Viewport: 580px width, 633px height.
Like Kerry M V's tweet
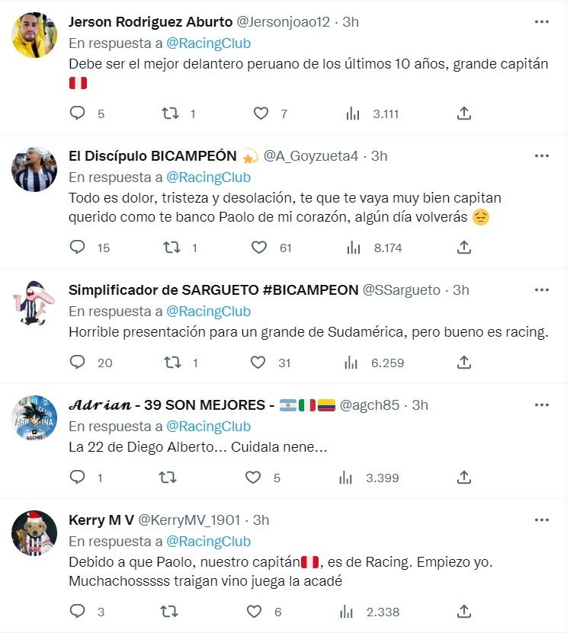pos(253,612)
